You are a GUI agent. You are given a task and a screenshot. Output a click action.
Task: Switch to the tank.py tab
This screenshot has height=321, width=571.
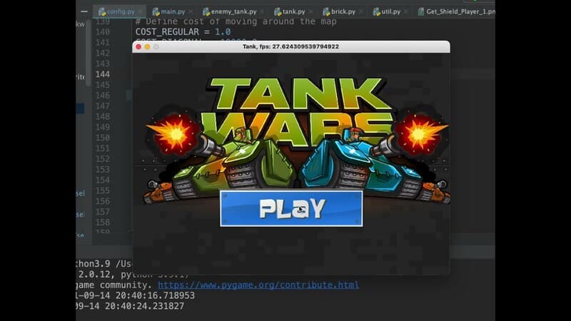(x=294, y=11)
